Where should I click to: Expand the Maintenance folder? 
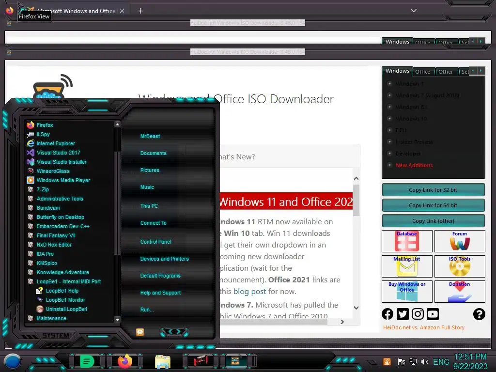[x=46, y=318]
